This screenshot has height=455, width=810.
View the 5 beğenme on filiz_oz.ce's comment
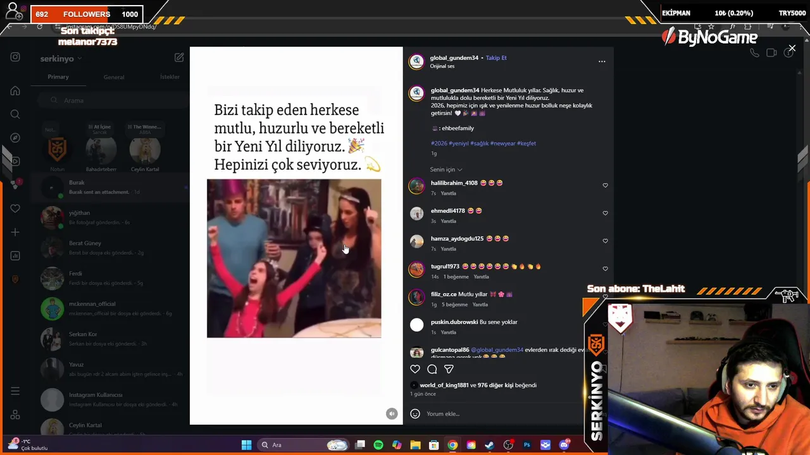pos(454,305)
